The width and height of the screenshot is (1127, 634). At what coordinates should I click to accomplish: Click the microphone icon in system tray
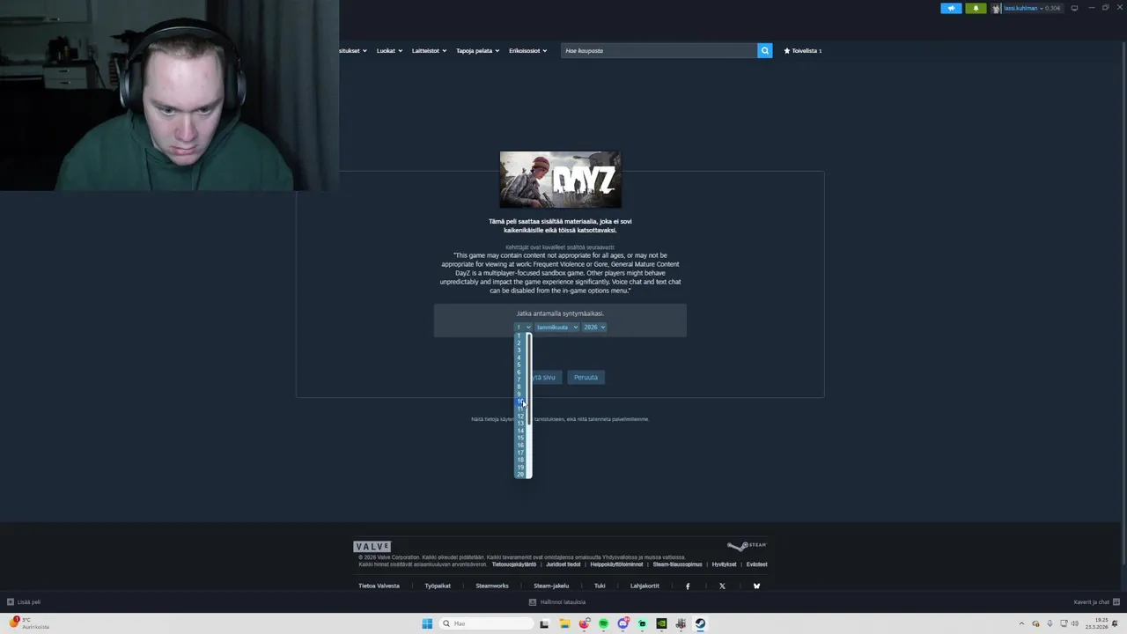[x=1050, y=623]
